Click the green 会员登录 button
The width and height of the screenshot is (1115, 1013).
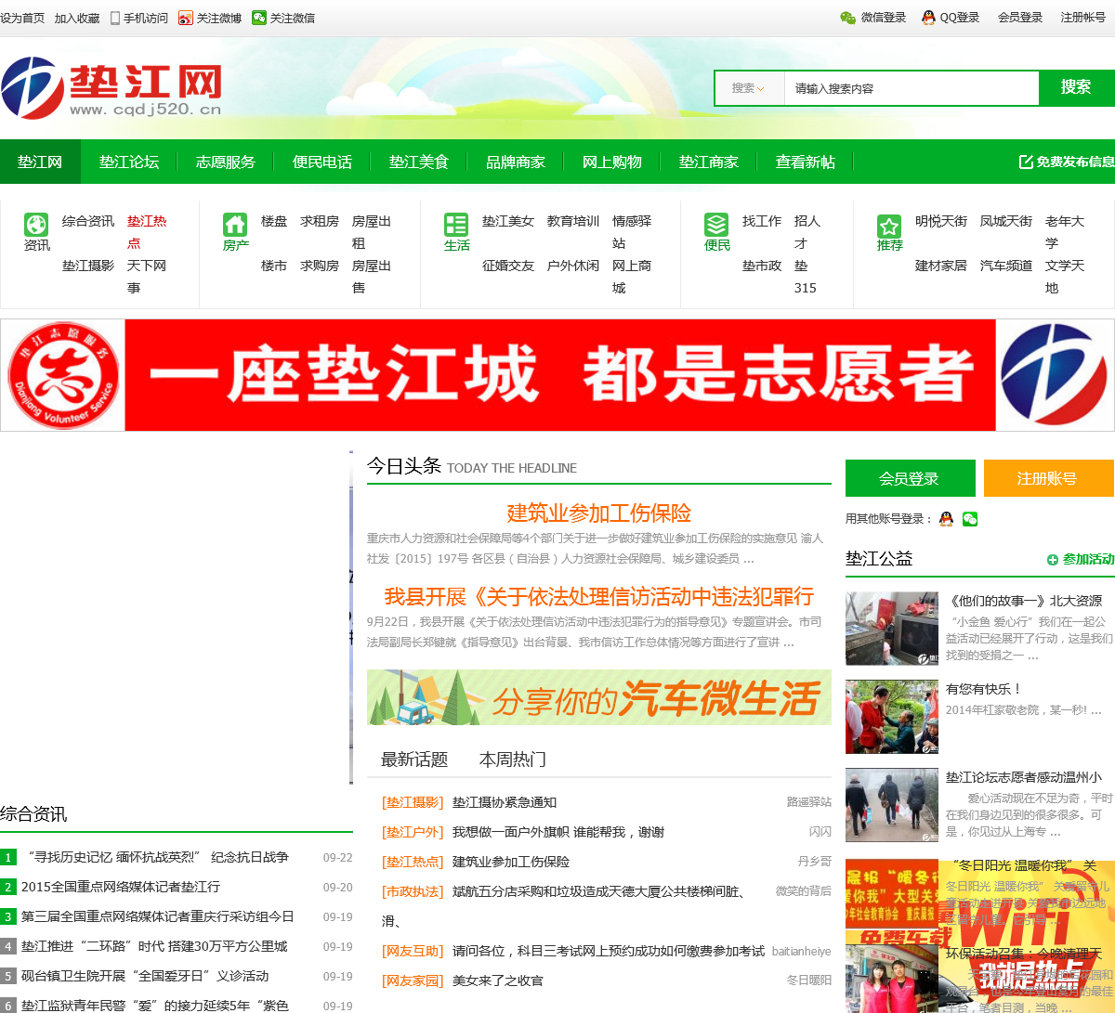910,478
